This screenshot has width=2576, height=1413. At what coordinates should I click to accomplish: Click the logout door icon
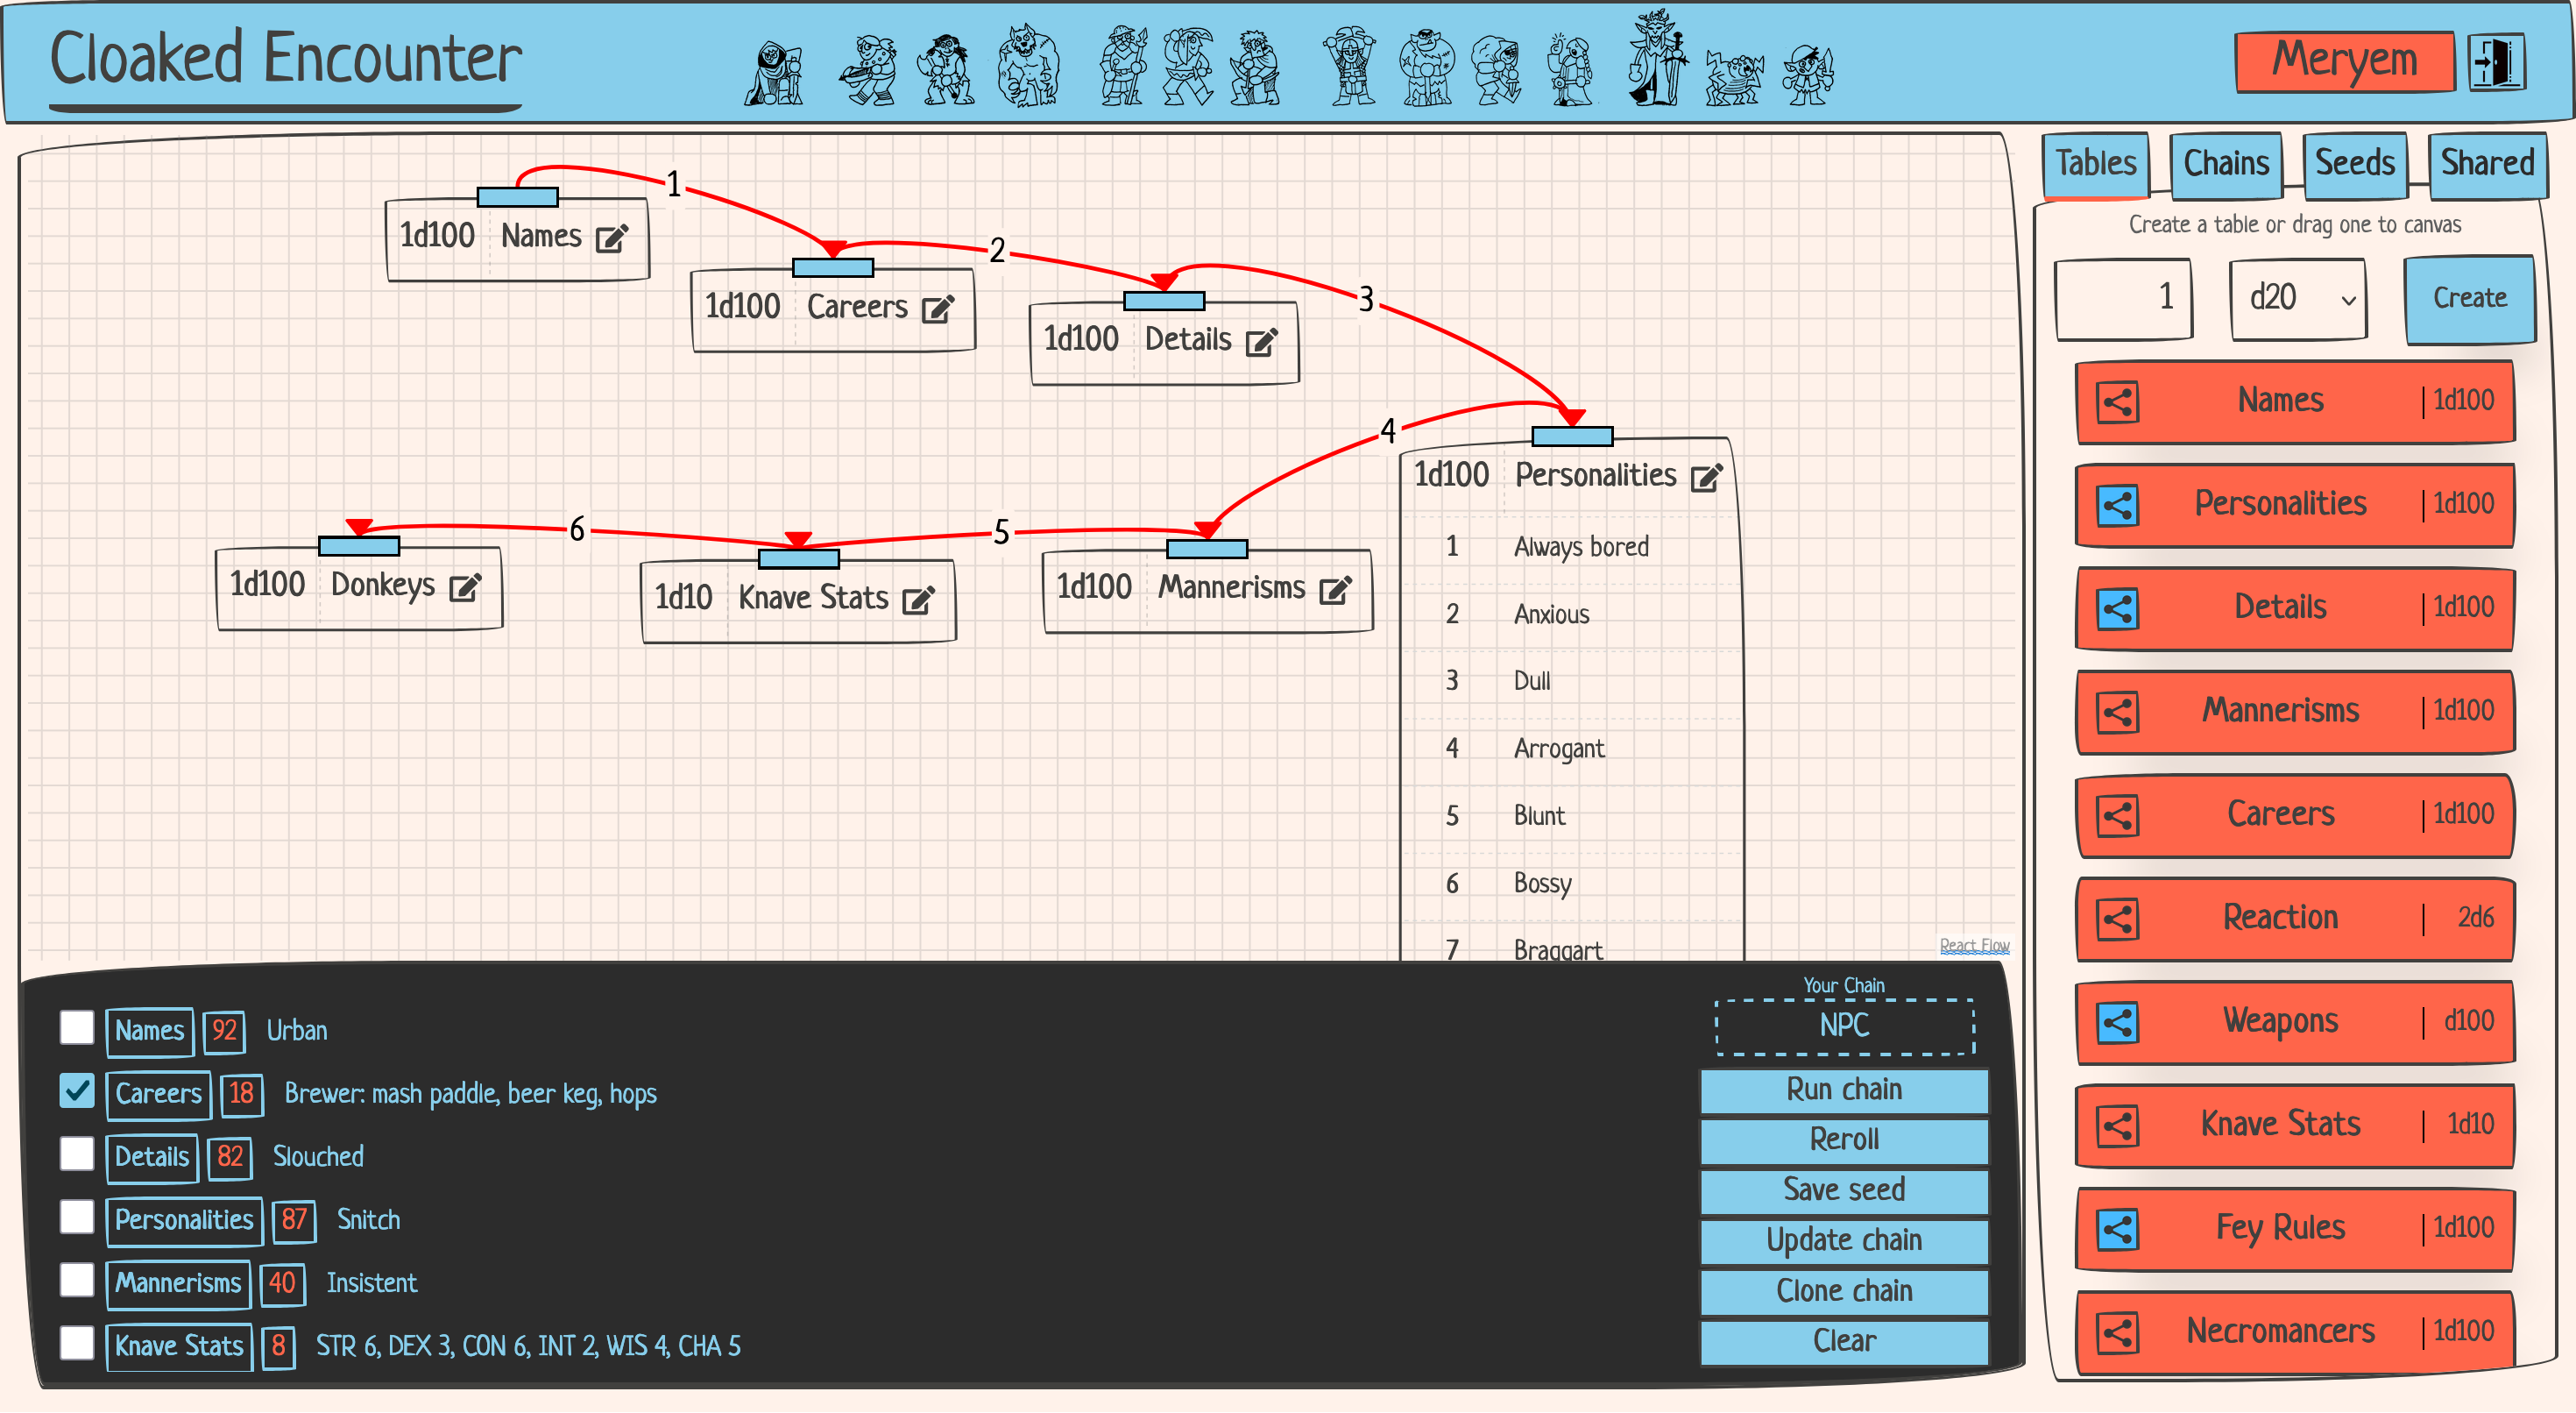2497,62
